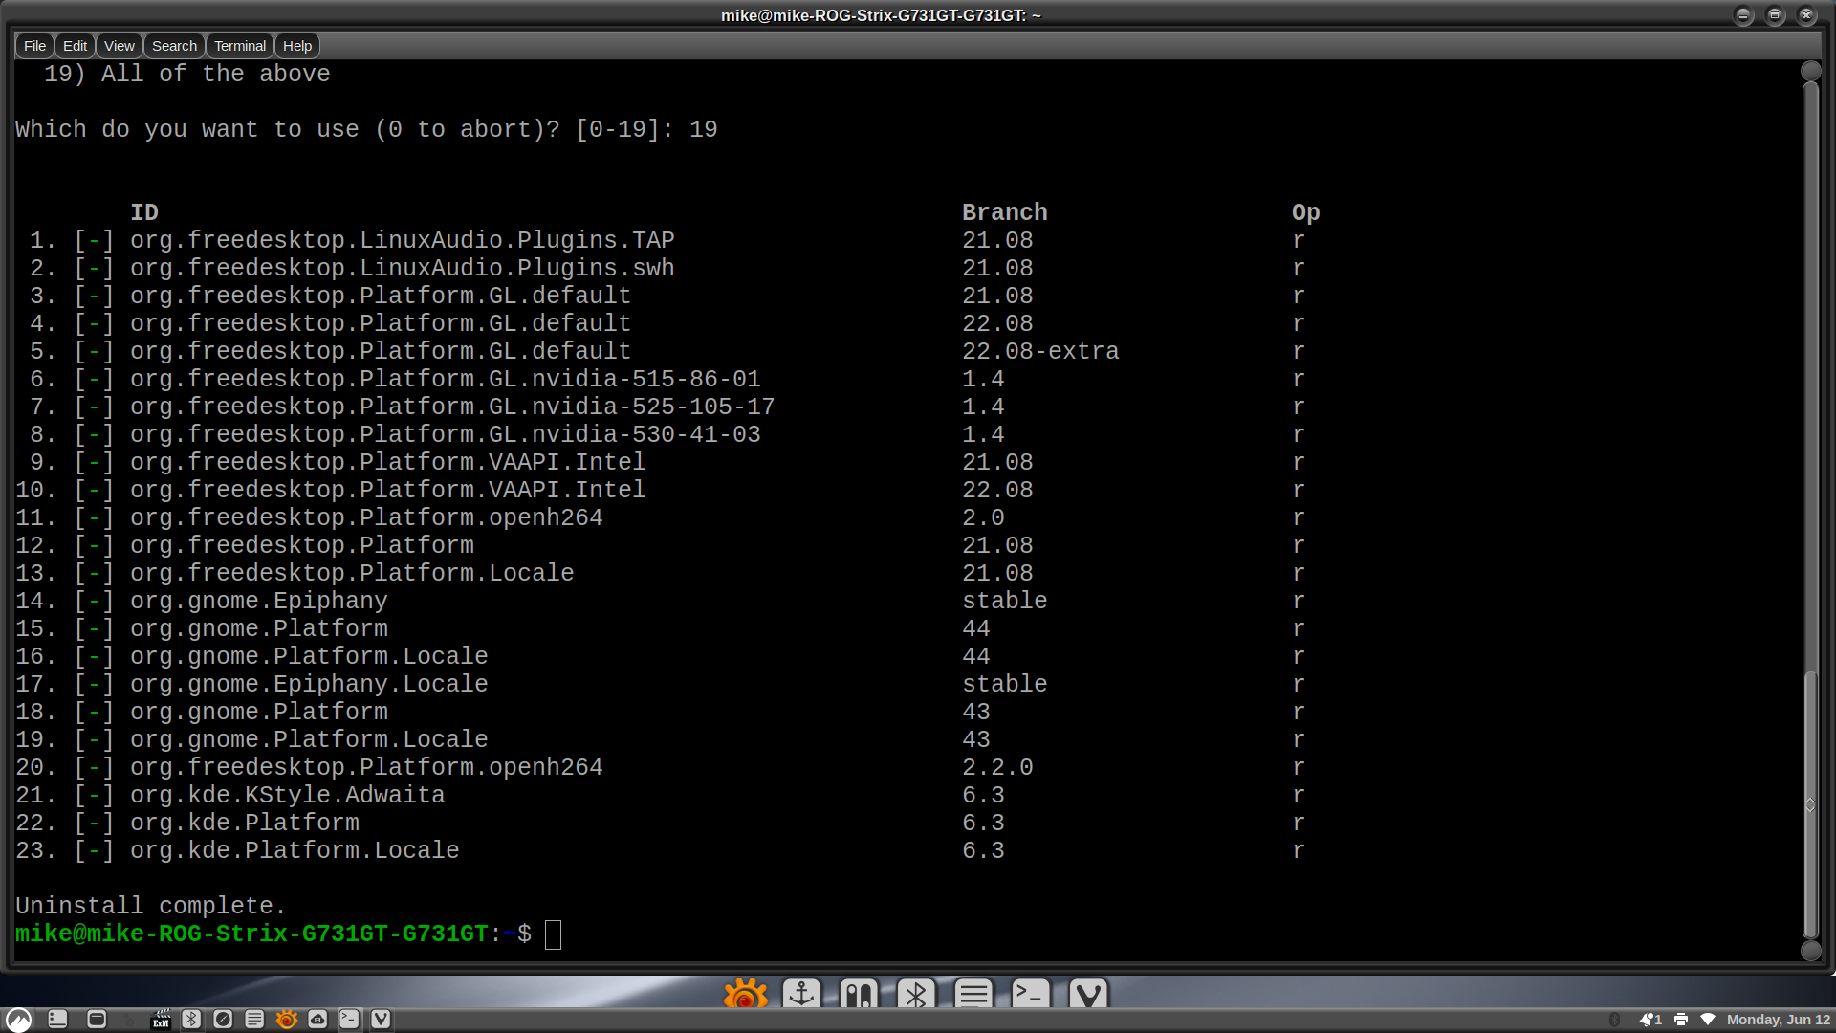Click the text 'Uninstall complete.'
The height and width of the screenshot is (1033, 1836).
pos(151,906)
